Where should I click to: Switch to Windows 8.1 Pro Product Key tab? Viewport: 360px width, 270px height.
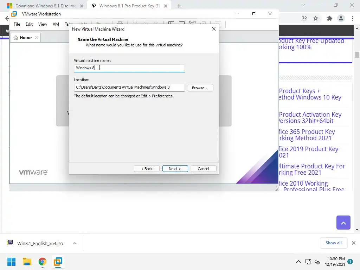click(129, 6)
